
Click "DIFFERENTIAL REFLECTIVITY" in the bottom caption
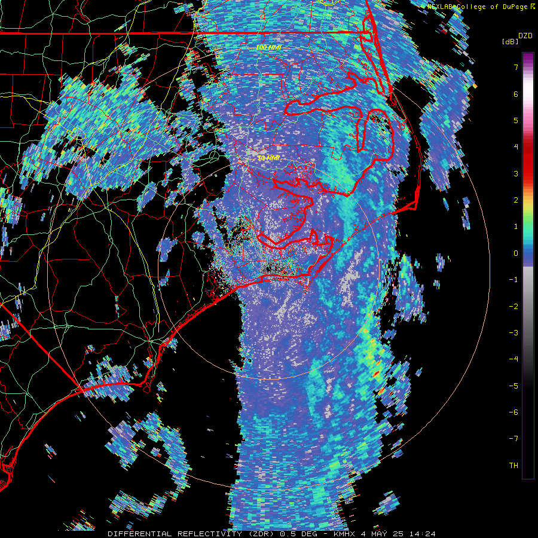click(175, 534)
